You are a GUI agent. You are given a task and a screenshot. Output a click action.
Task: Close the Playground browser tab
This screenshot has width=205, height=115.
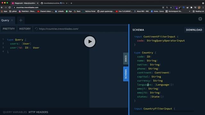click(x=38, y=3)
